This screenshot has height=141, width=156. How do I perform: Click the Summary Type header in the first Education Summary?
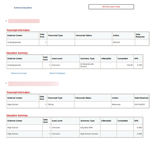coord(88,59)
